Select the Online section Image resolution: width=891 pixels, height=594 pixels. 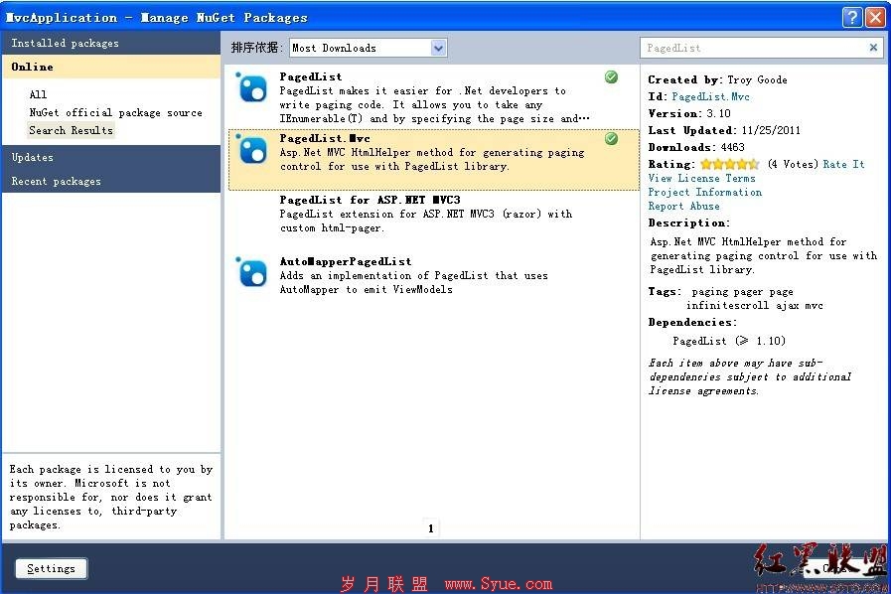tap(111, 67)
